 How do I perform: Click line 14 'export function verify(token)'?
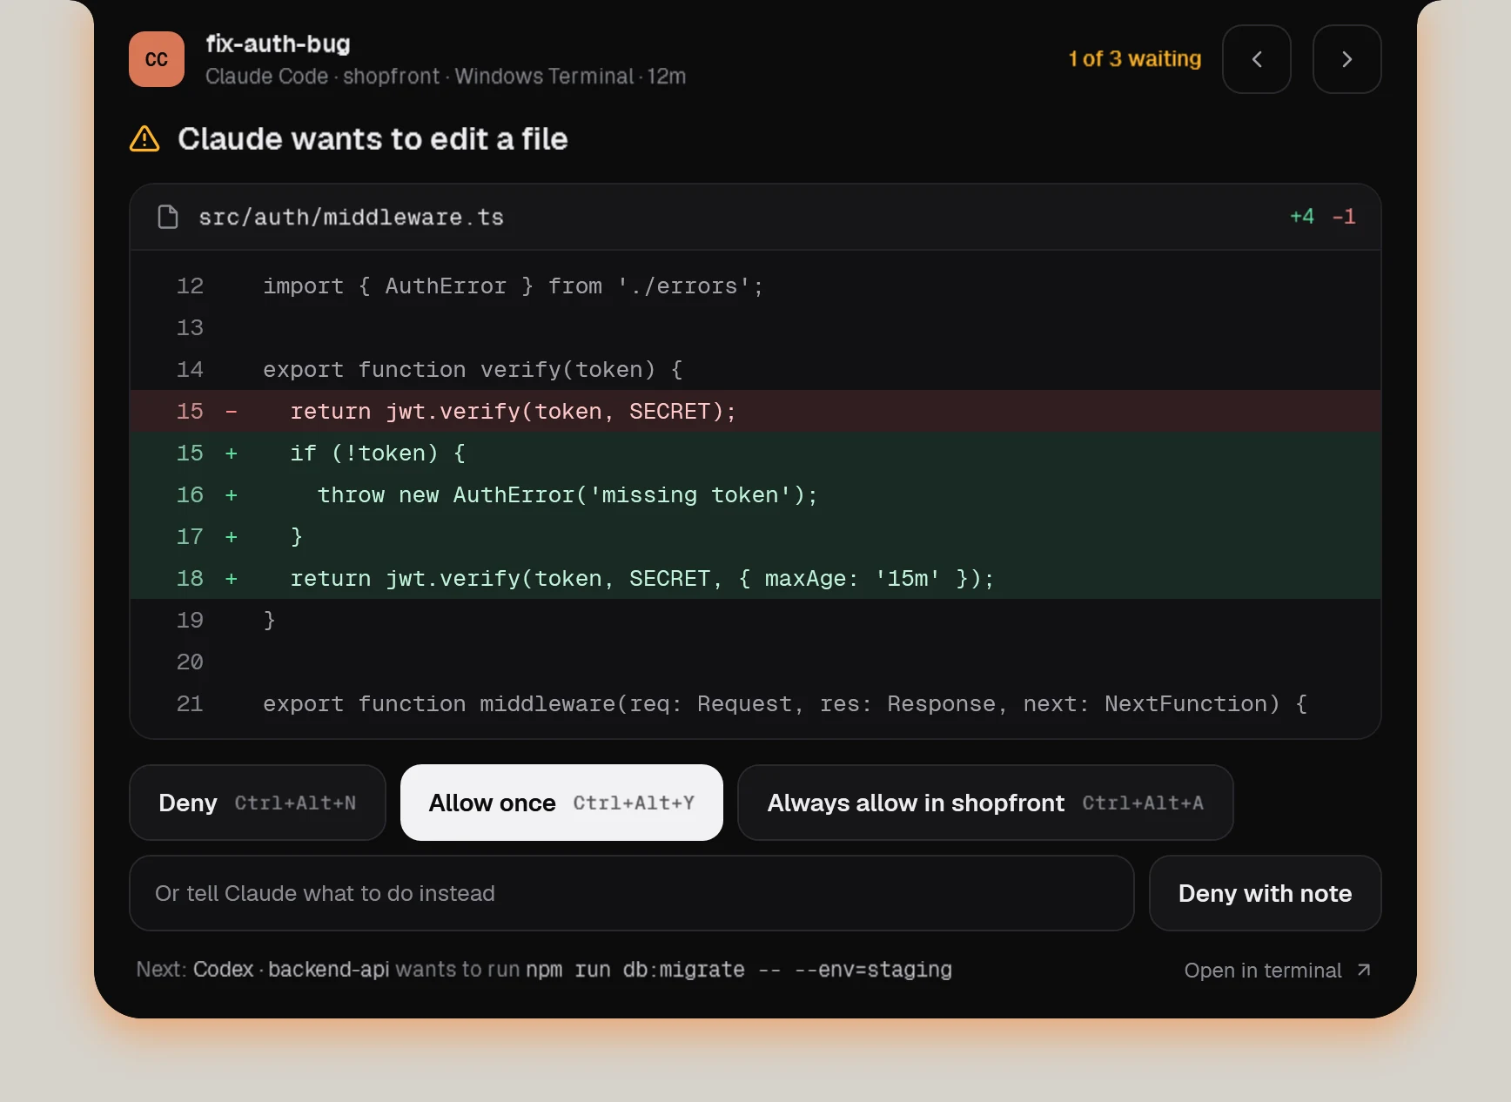755,369
